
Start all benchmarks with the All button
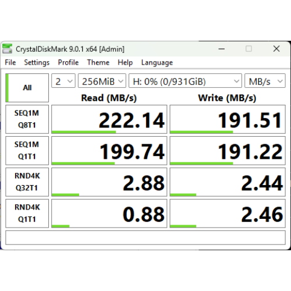[x=27, y=88]
